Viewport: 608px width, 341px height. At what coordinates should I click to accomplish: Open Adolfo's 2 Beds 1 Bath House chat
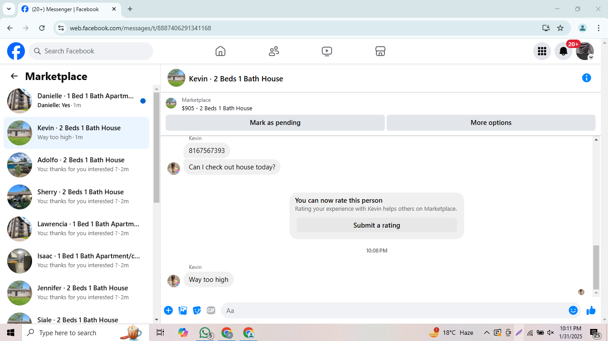pyautogui.click(x=76, y=164)
